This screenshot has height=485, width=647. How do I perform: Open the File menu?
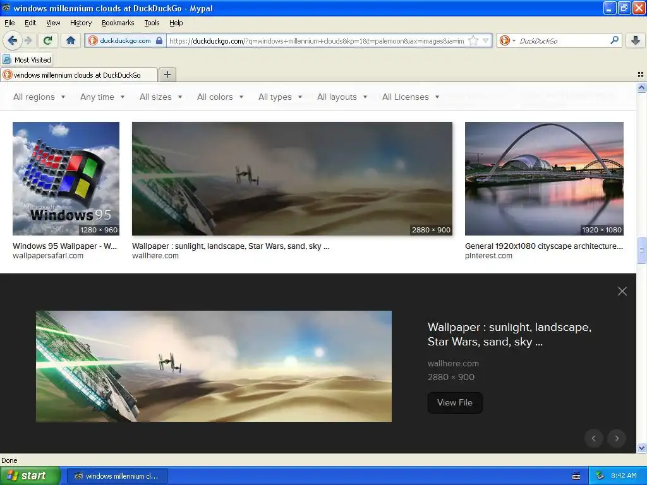click(9, 23)
